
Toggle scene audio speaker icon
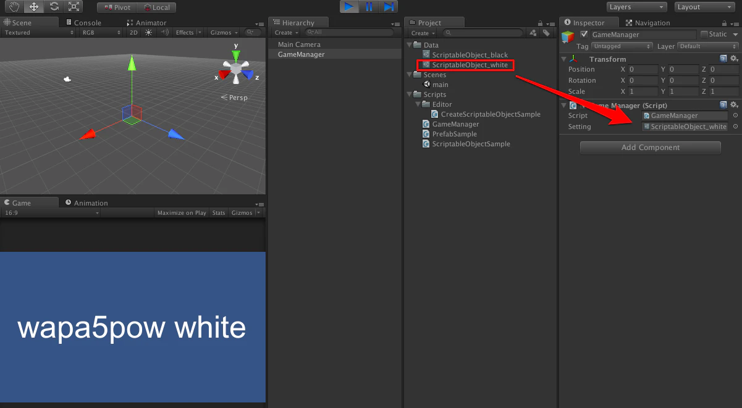point(164,32)
